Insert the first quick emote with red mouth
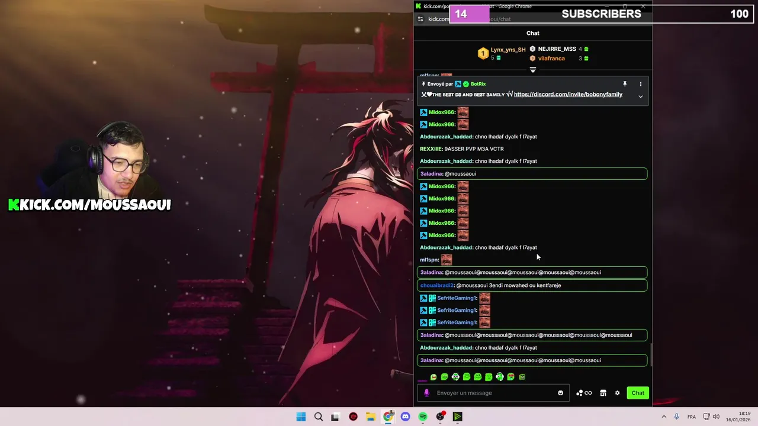This screenshot has height=426, width=758. (x=433, y=377)
